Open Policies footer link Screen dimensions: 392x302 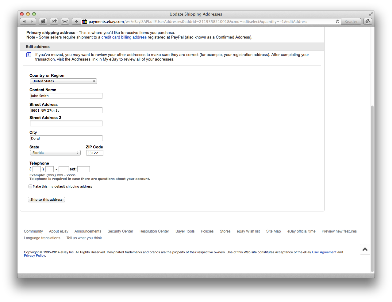207,231
